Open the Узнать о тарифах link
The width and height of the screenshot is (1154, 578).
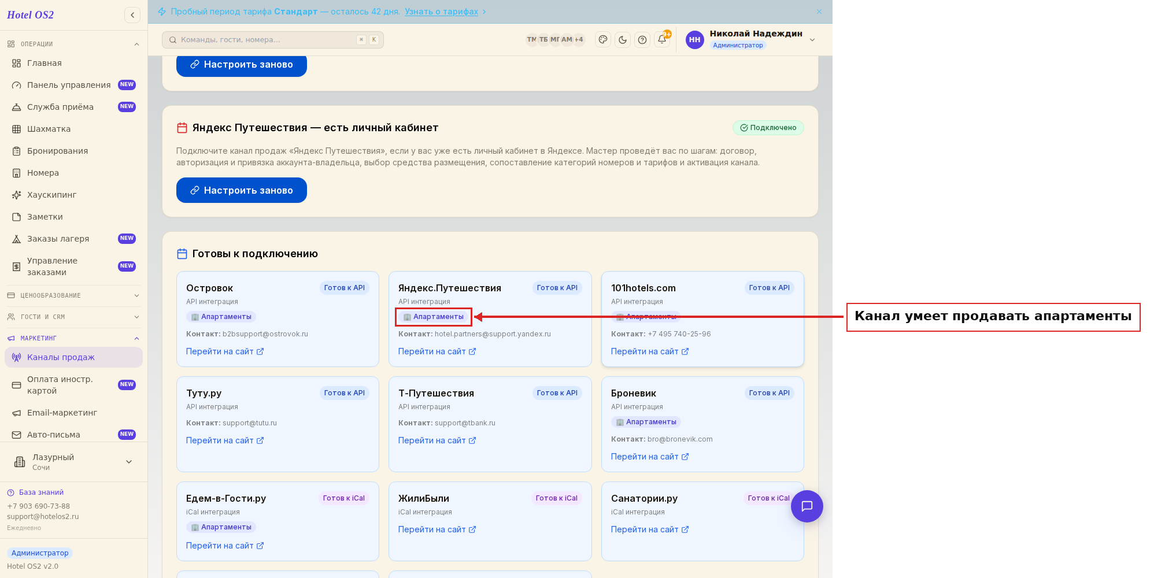pos(441,12)
